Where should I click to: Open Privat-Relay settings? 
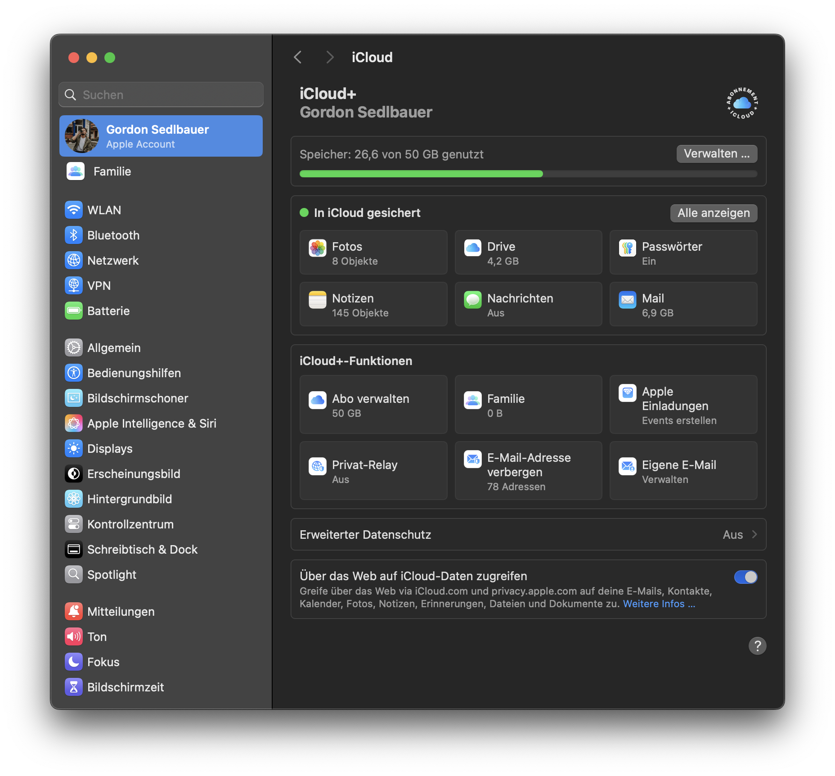[373, 471]
